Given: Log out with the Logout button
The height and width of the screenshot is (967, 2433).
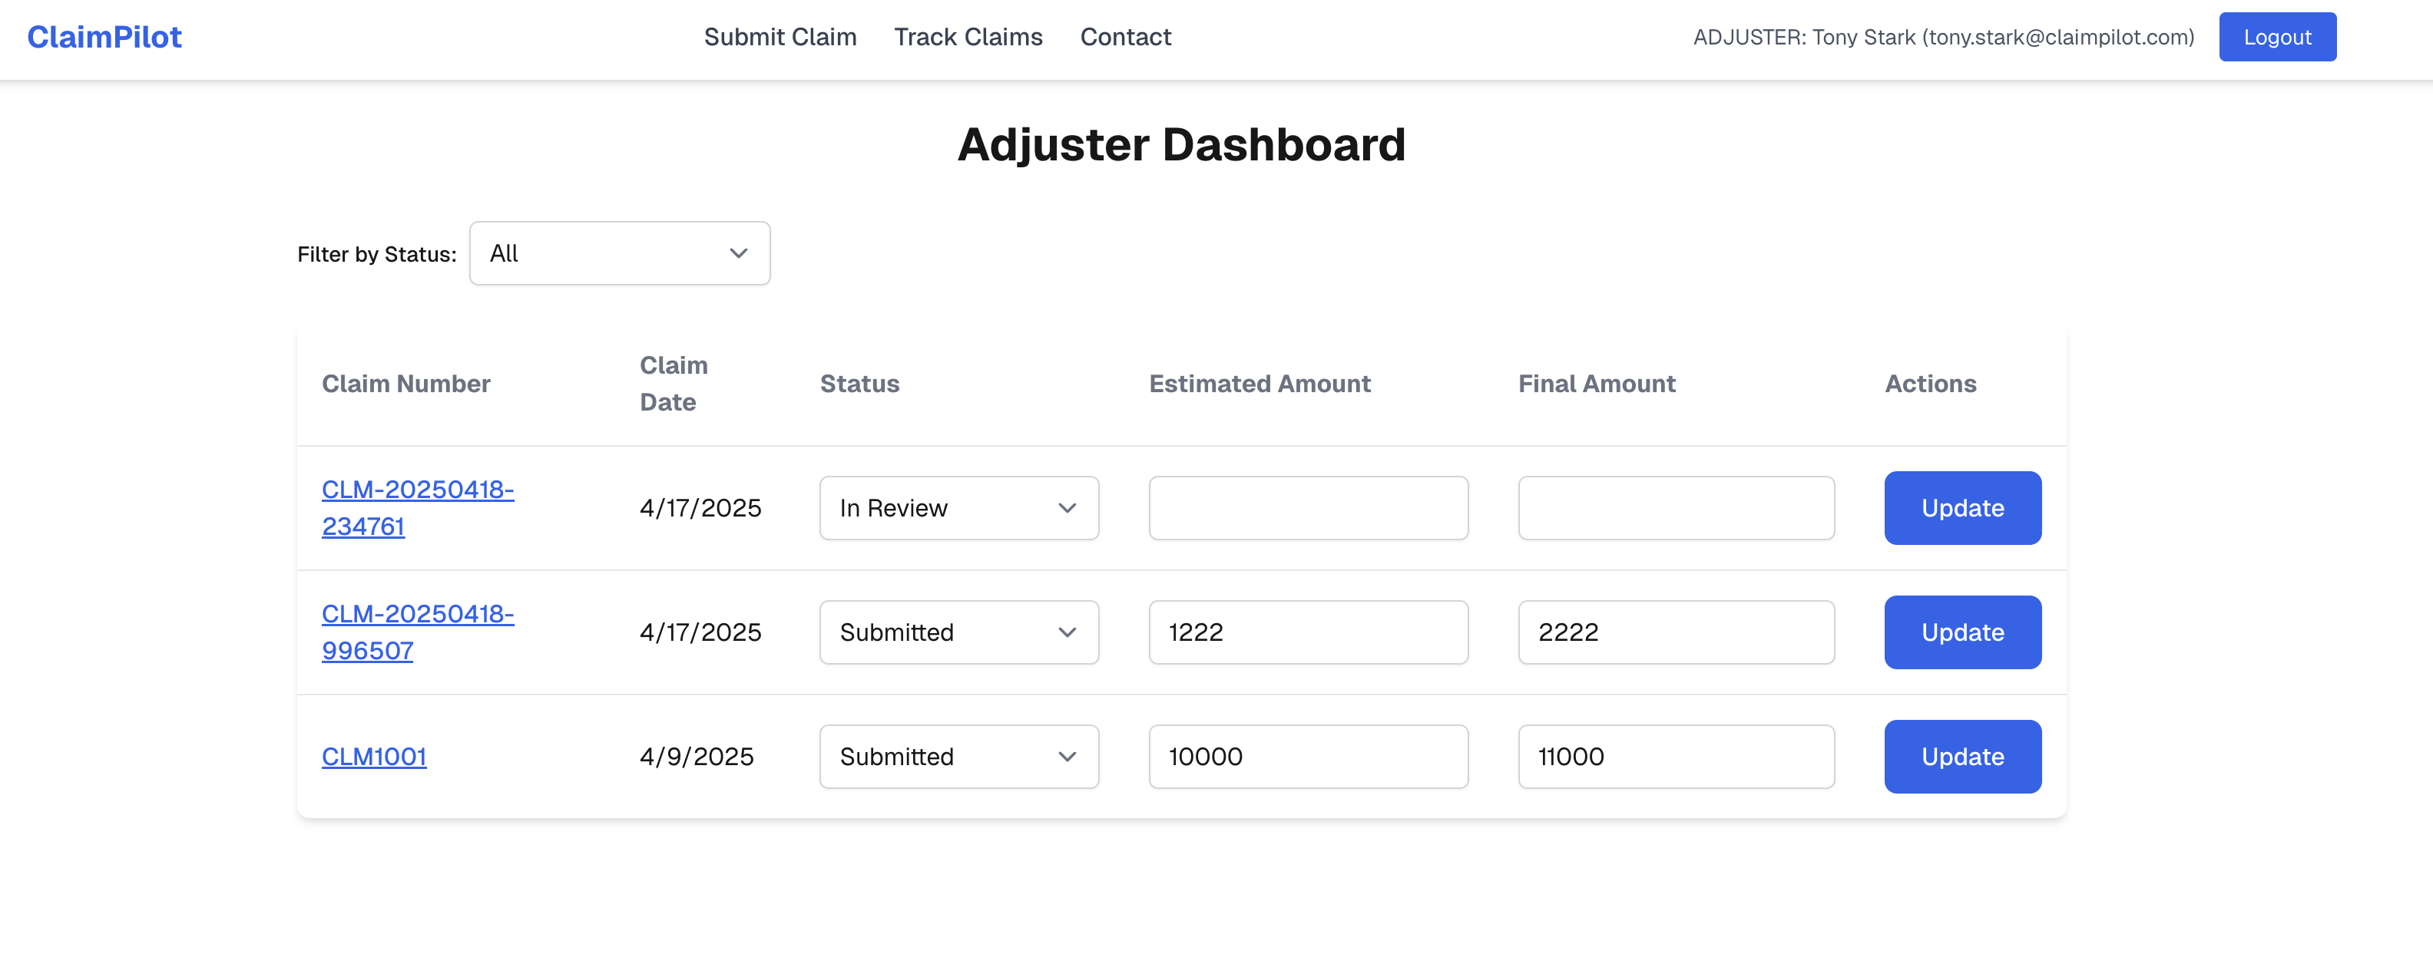Looking at the screenshot, I should pyautogui.click(x=2277, y=37).
